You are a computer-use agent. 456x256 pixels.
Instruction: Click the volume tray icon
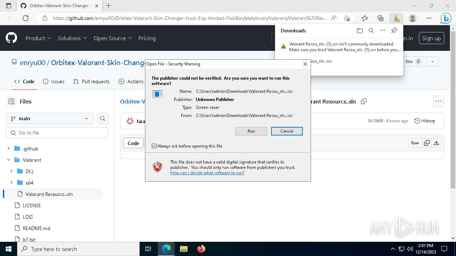coord(410,249)
